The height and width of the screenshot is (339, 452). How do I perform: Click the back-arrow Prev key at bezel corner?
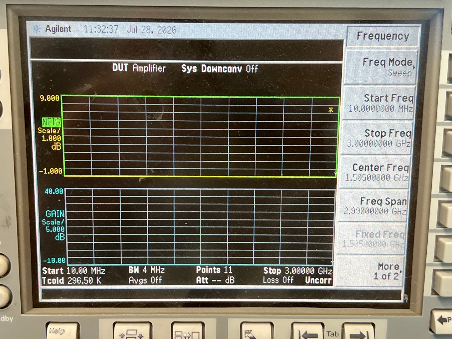click(442, 321)
